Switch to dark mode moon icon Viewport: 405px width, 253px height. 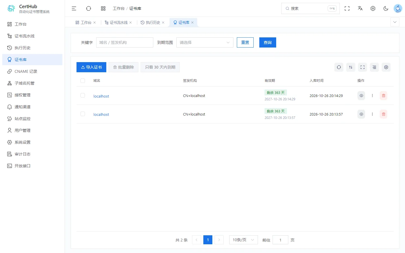pyautogui.click(x=386, y=8)
